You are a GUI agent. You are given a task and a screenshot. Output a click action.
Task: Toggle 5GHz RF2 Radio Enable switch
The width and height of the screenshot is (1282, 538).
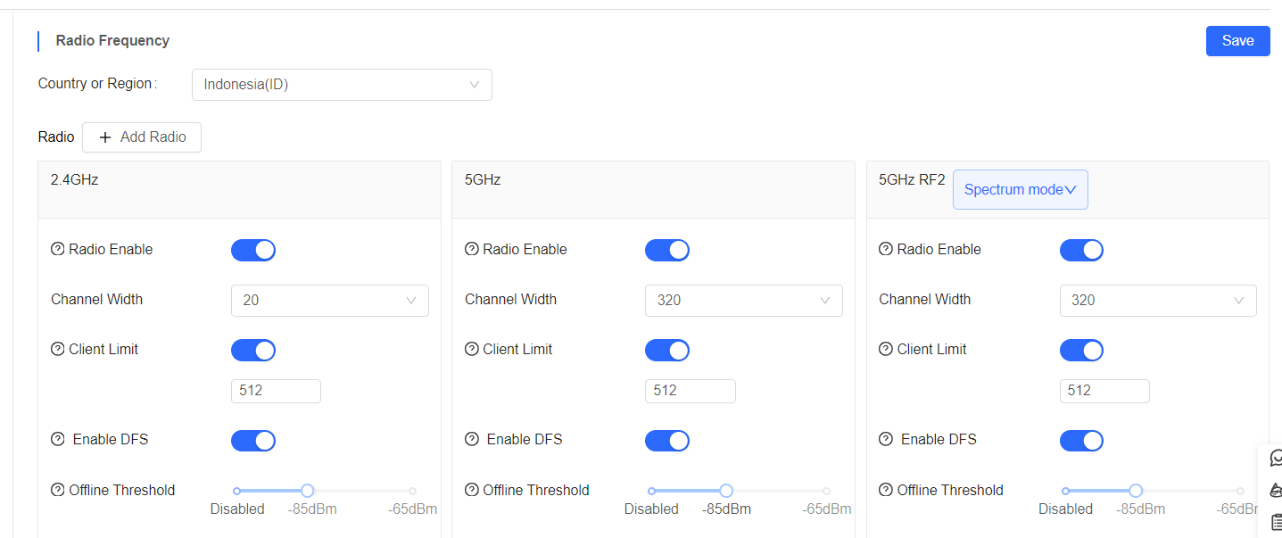tap(1081, 250)
